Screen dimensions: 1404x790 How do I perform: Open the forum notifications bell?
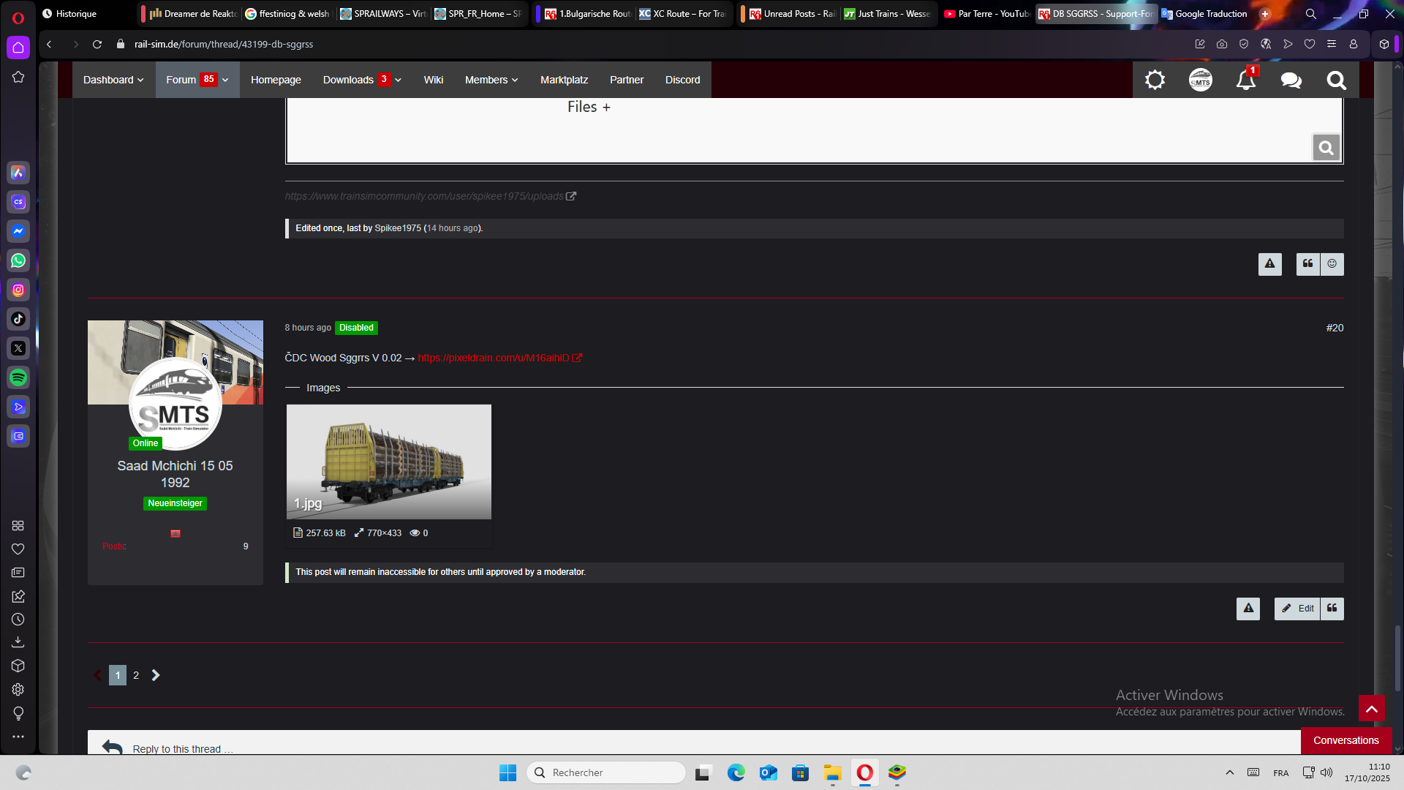1245,80
